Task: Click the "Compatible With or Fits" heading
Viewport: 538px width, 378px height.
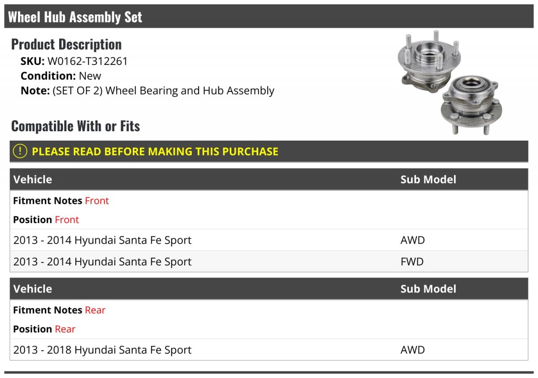Action: click(75, 126)
